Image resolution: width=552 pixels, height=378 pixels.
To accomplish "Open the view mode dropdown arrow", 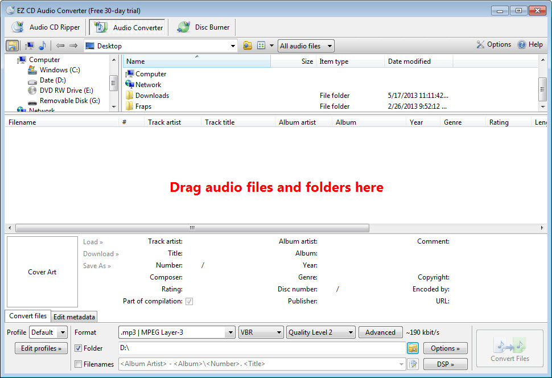I will click(271, 46).
